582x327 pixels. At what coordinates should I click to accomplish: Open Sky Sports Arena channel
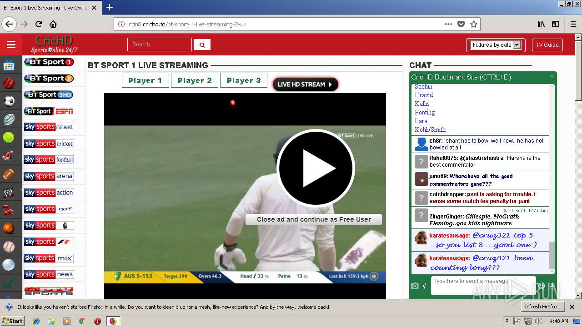(49, 176)
